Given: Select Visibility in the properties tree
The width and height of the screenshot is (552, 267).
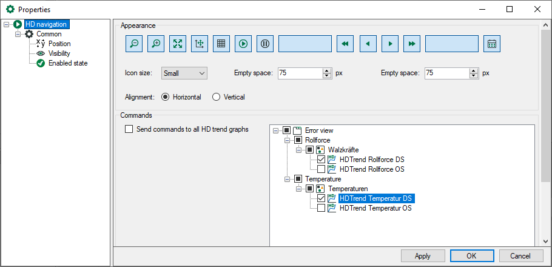Looking at the screenshot, I should pos(59,53).
